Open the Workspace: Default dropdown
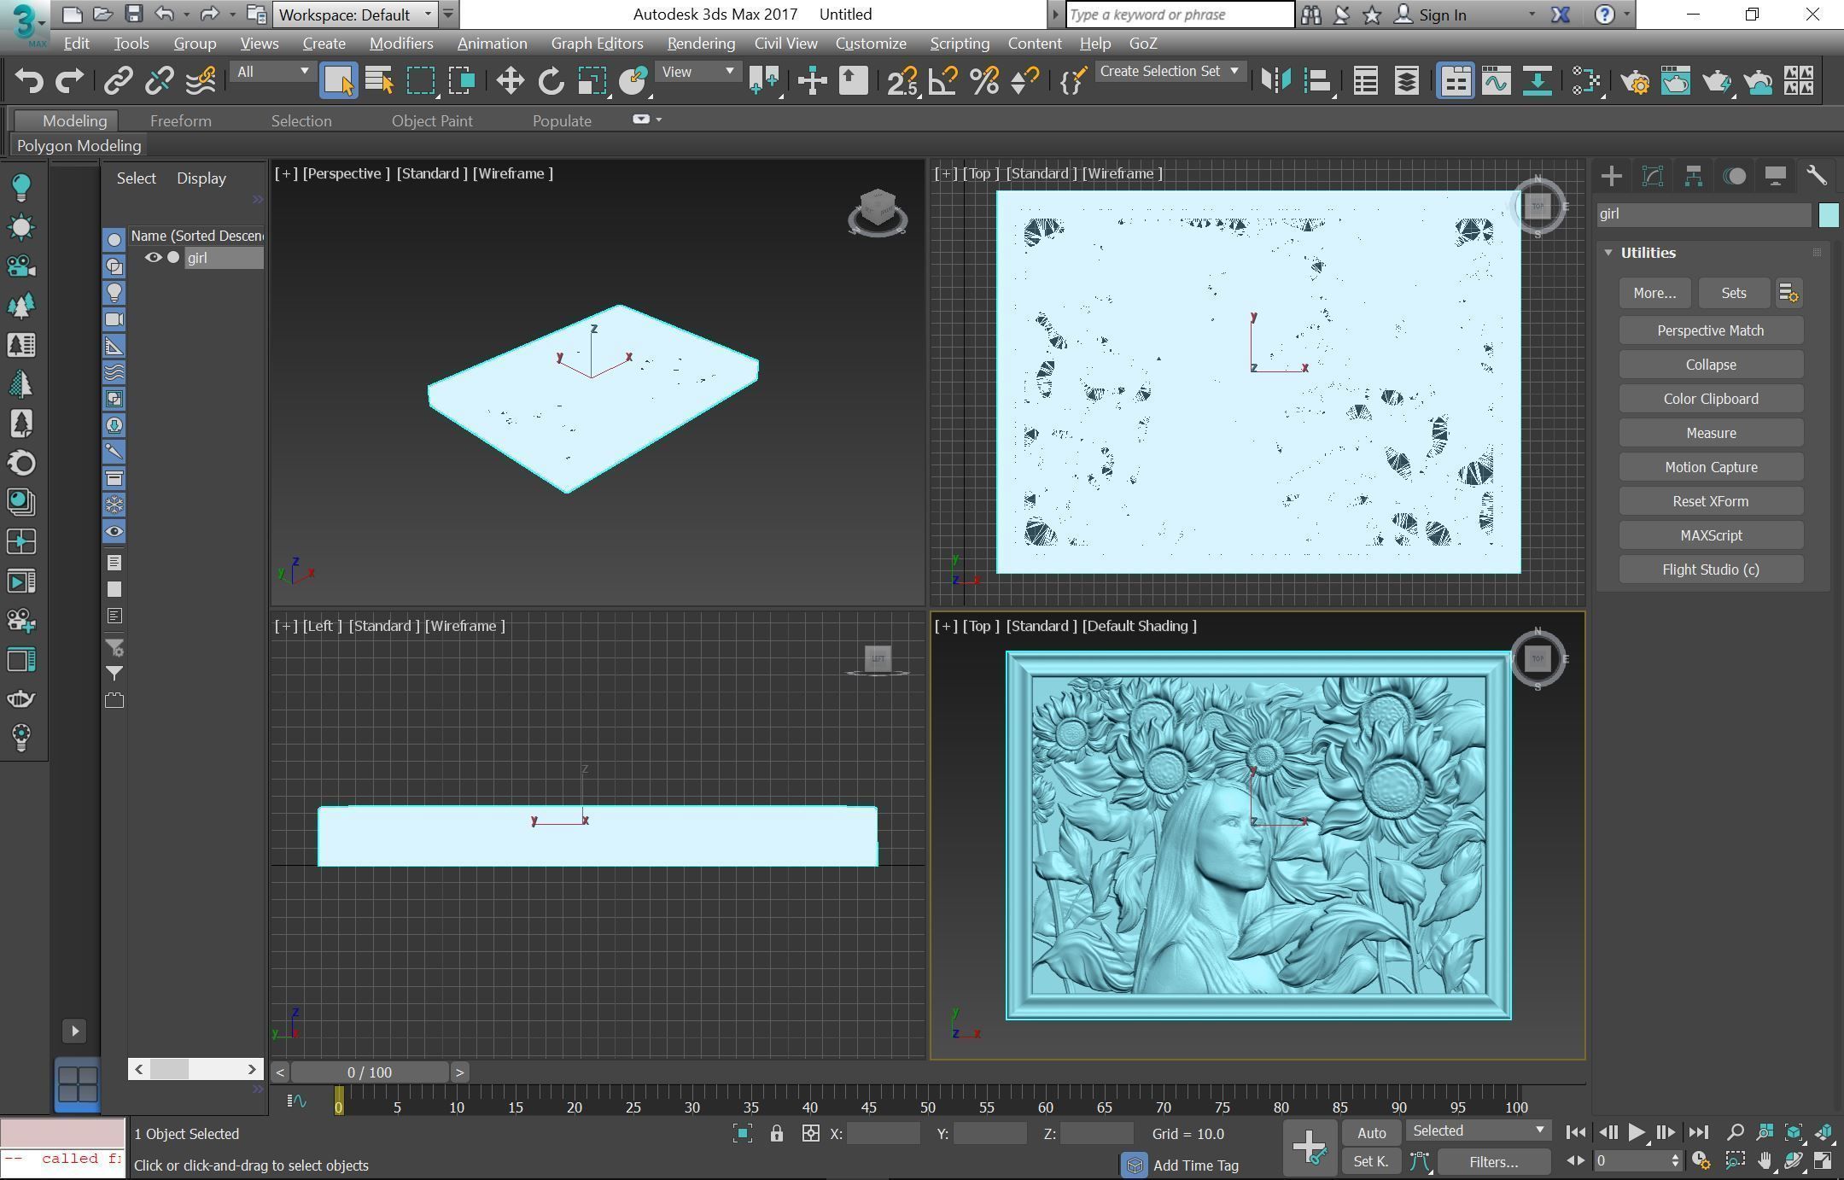Screen dimensions: 1844x1180 [x=354, y=15]
